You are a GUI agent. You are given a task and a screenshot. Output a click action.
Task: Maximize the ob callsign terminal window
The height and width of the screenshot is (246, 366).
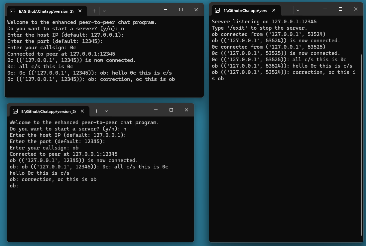[171, 110]
